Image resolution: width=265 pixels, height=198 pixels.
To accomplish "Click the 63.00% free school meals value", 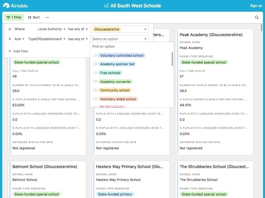I will [18, 105].
